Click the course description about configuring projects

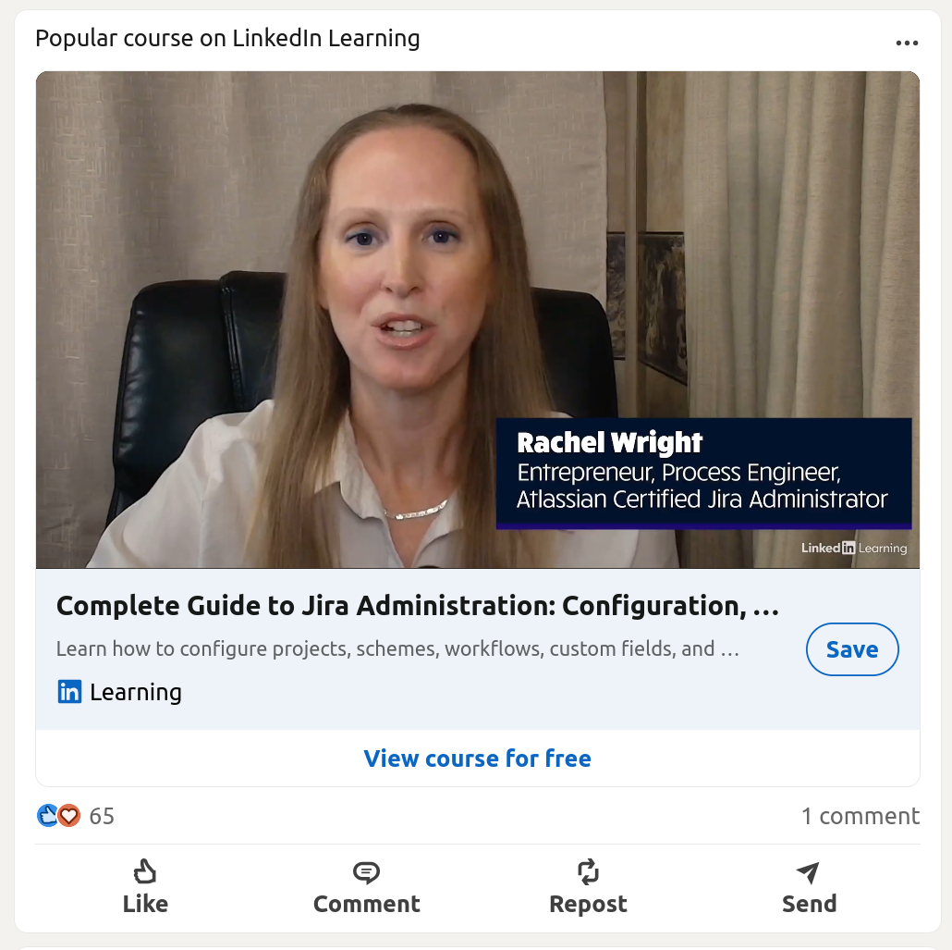[x=397, y=648]
